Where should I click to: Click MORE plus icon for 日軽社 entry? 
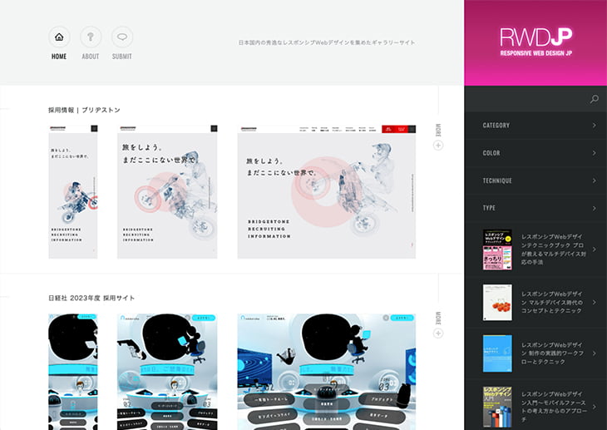438,334
